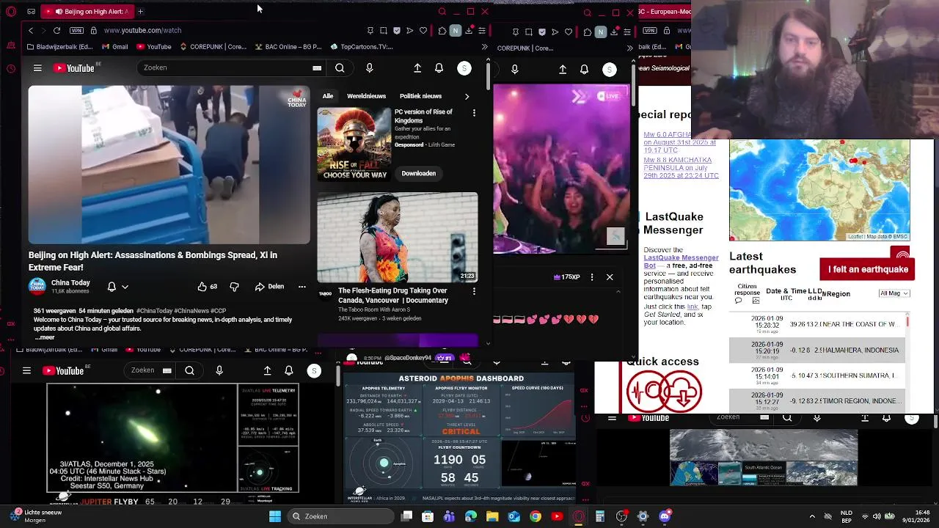
Task: Open notifications bell in top-left YouTube header
Action: 439,67
